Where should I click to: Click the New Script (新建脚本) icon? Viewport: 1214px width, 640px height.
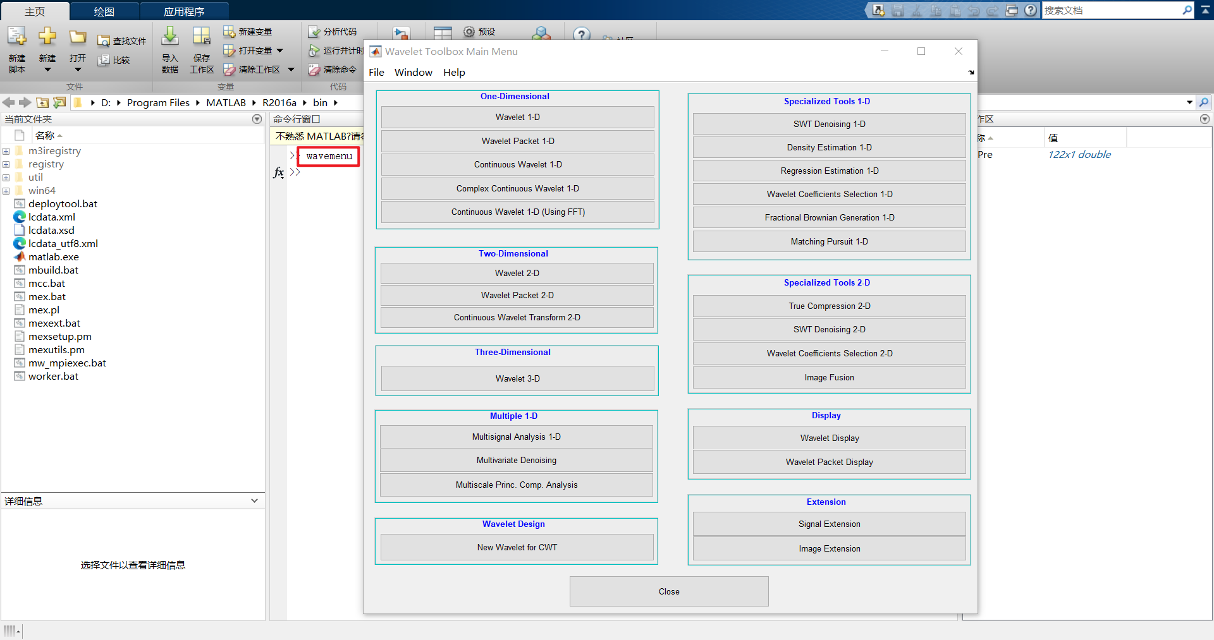17,39
